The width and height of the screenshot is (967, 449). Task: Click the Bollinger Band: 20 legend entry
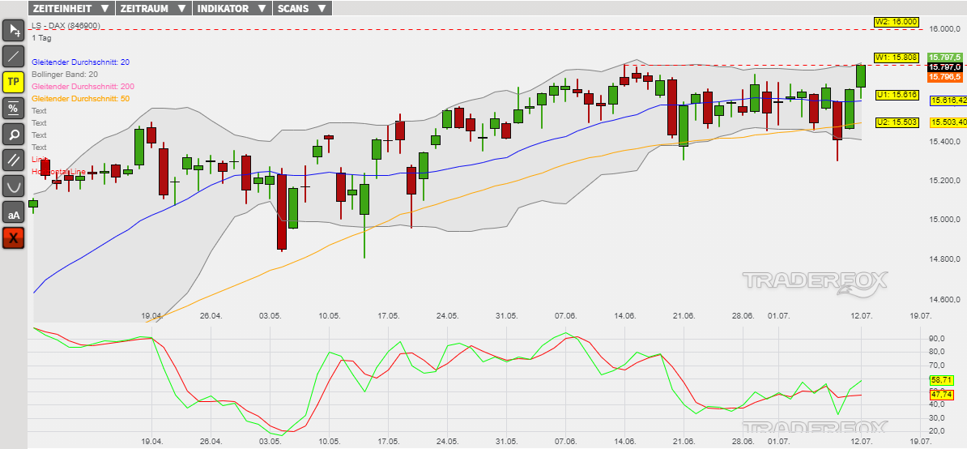click(64, 75)
